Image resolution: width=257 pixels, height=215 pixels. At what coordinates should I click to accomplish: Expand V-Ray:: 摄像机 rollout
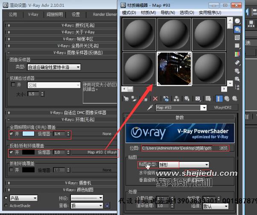[62, 183]
